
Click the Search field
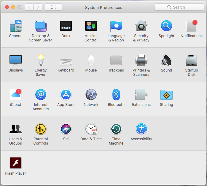click(x=179, y=7)
